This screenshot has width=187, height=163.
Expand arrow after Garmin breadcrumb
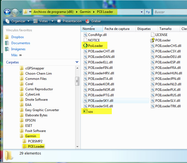click(94, 12)
